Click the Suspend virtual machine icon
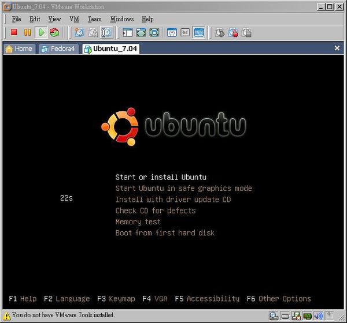This screenshot has width=347, height=323. coord(27,32)
